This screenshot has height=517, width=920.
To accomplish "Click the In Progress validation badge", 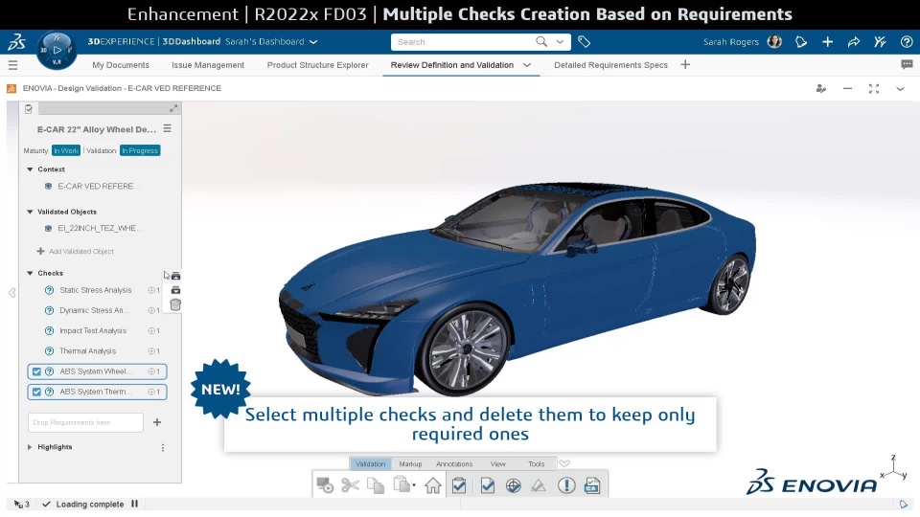I will [140, 150].
